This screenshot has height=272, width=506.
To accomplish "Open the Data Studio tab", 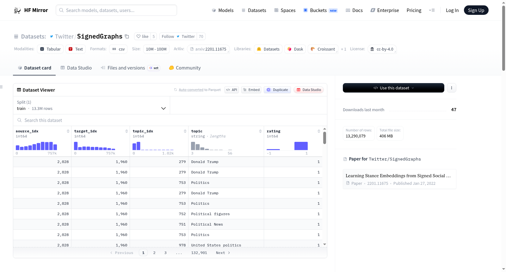I will tap(76, 68).
